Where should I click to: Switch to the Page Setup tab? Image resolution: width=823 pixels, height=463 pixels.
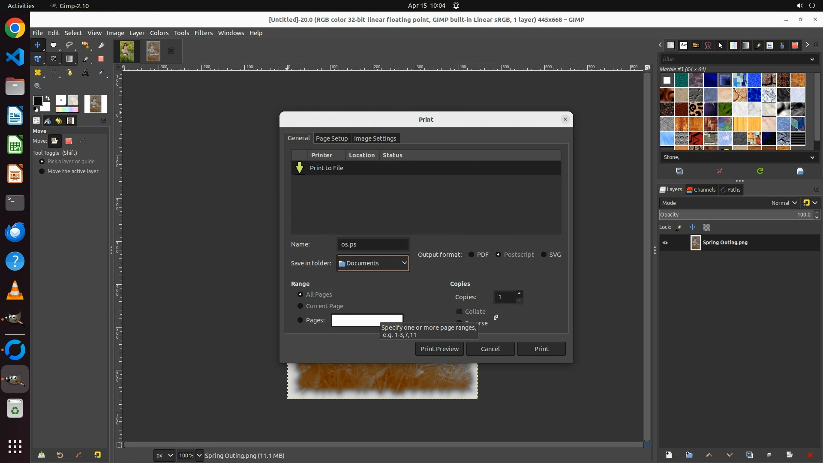click(331, 138)
